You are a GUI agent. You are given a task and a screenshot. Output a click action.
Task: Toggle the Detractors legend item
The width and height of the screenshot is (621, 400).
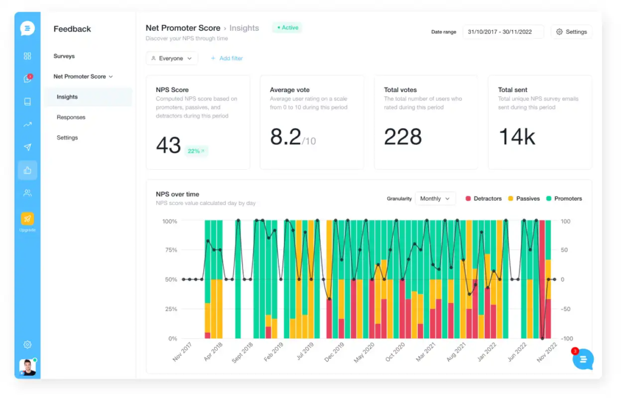[x=483, y=199]
